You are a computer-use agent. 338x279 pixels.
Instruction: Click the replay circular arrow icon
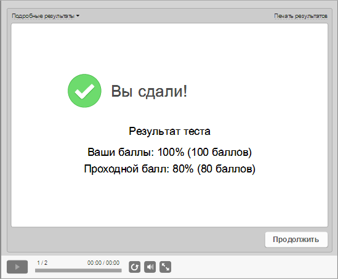click(x=134, y=267)
